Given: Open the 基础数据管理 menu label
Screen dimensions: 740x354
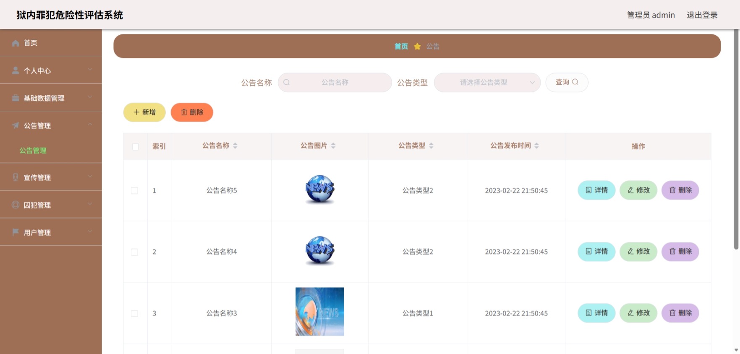Looking at the screenshot, I should 44,98.
